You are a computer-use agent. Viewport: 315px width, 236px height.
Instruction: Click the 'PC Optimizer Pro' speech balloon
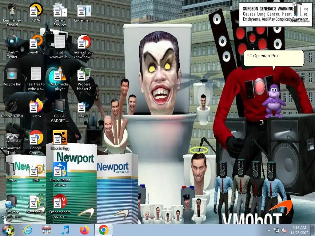point(273,58)
